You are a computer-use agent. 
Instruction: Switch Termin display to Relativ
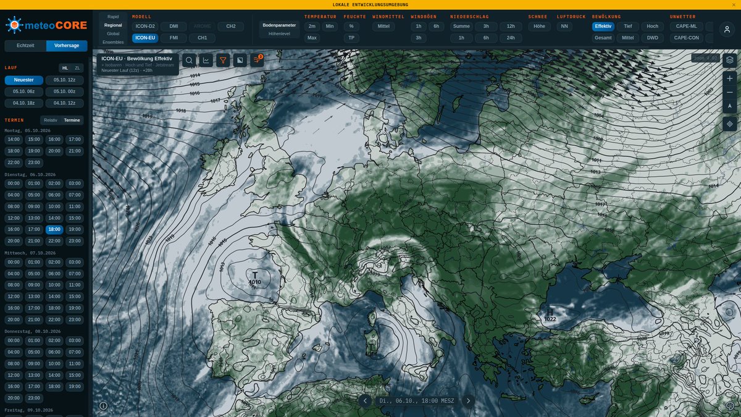[51, 120]
